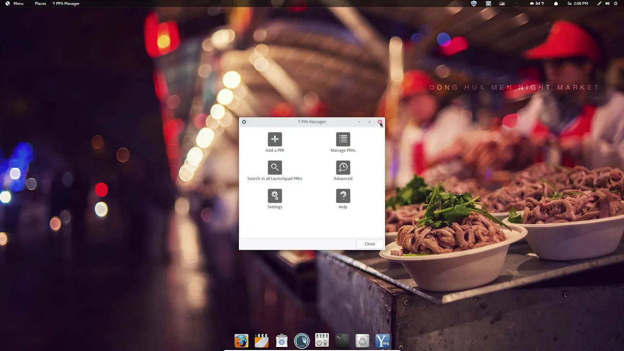
Task: Open the power session menu icon
Action: click(x=616, y=3)
